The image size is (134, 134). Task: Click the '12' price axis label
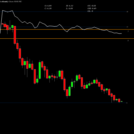coord(127,12)
